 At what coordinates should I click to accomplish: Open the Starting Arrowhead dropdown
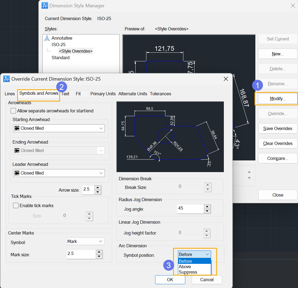click(x=59, y=128)
